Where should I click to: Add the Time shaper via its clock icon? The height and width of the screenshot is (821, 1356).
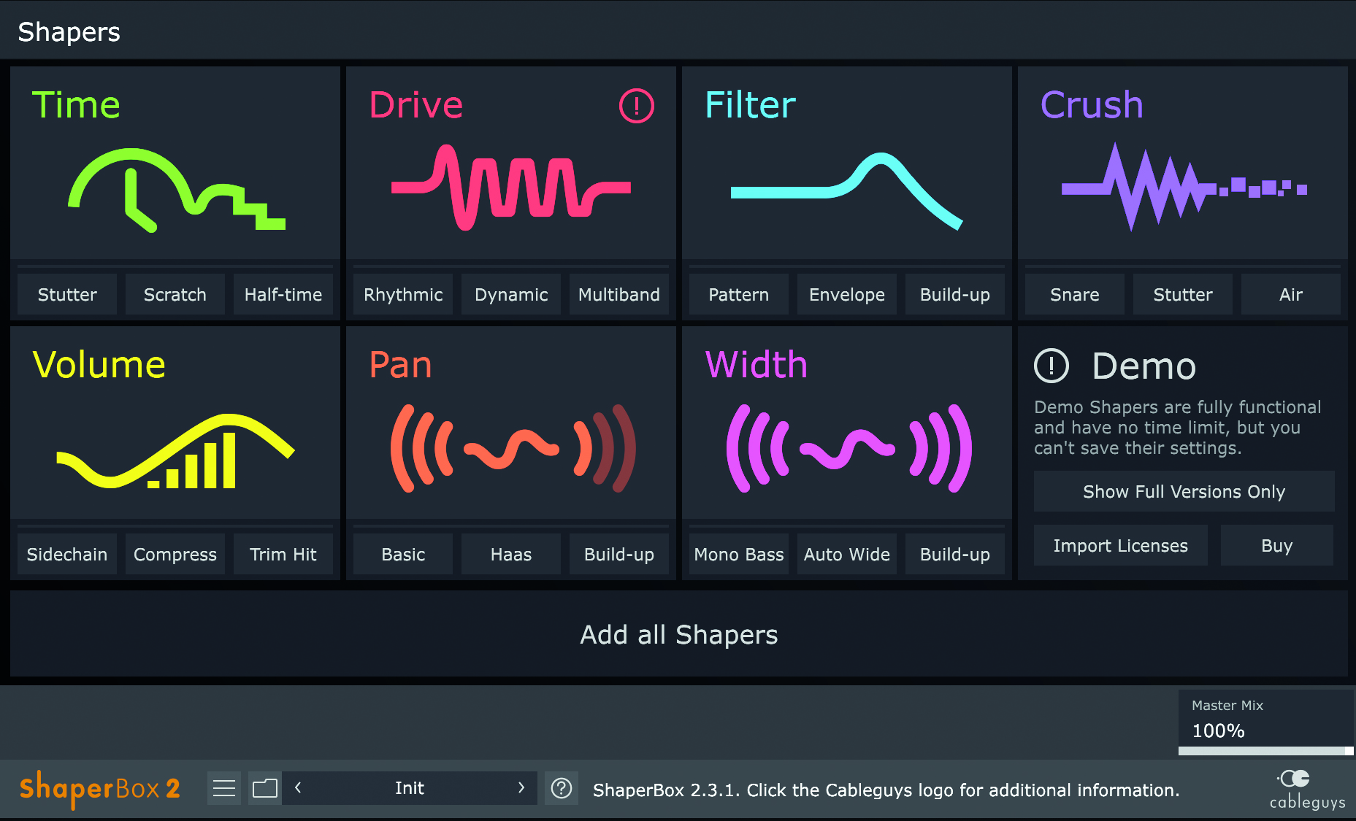point(177,190)
